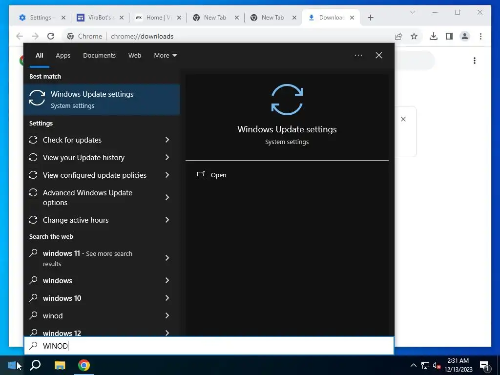Switch to the Settings Chrome tab

tap(37, 18)
